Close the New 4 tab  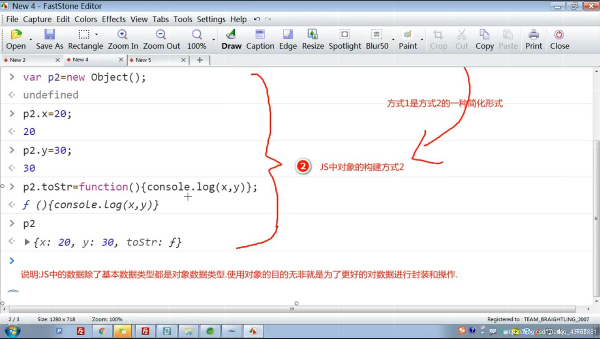121,60
